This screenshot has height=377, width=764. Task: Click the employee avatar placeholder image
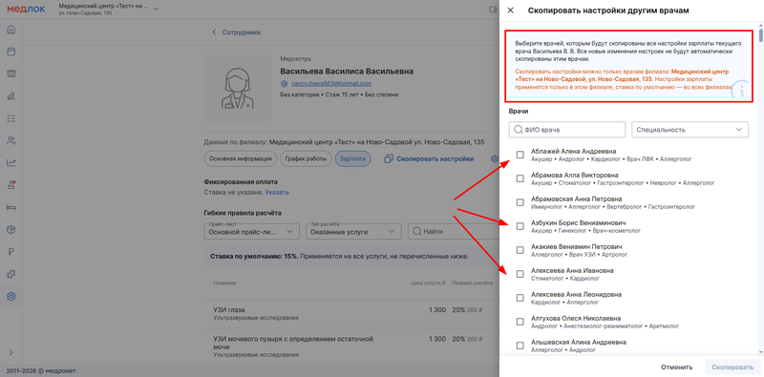point(237,88)
